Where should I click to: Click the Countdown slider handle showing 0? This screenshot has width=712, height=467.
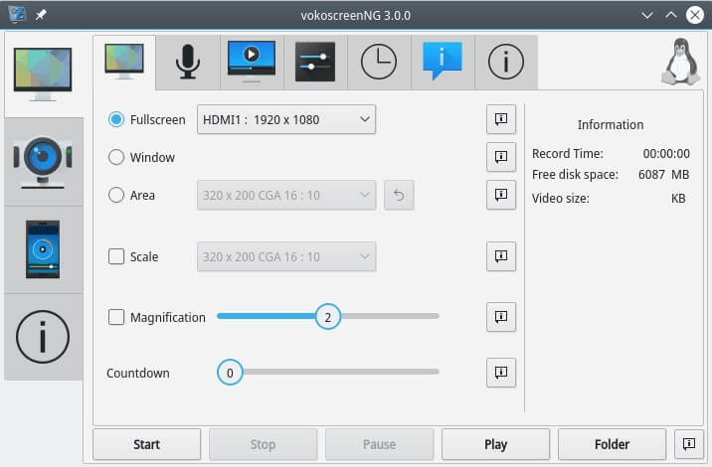click(x=230, y=373)
